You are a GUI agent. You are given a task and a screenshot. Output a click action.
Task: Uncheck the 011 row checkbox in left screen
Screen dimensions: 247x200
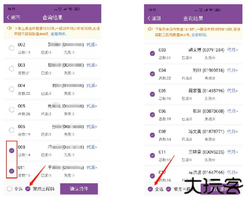(12, 171)
